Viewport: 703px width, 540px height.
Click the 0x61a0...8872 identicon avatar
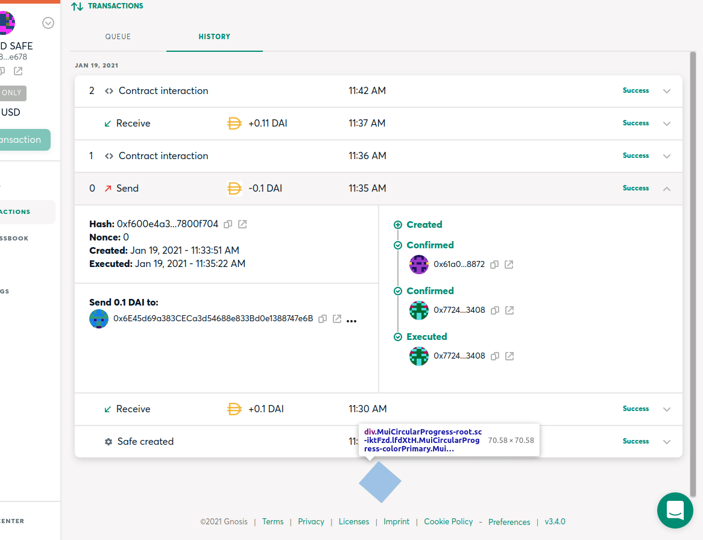[x=419, y=265]
